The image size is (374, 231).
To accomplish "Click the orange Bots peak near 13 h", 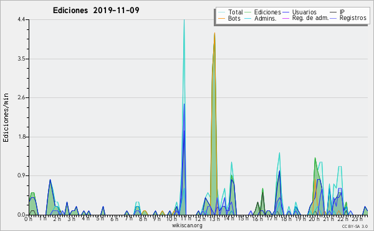I will click(214, 34).
